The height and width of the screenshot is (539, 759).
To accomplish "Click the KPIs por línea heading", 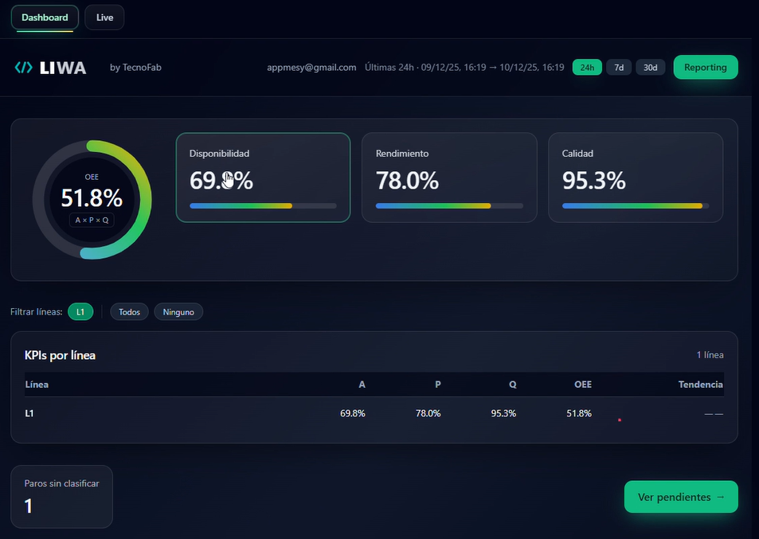I will 60,355.
